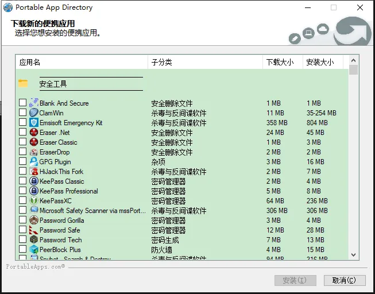Select the Emsisoft Emergency Kit checkbox
Viewport: 375px width, 294px height.
23,122
